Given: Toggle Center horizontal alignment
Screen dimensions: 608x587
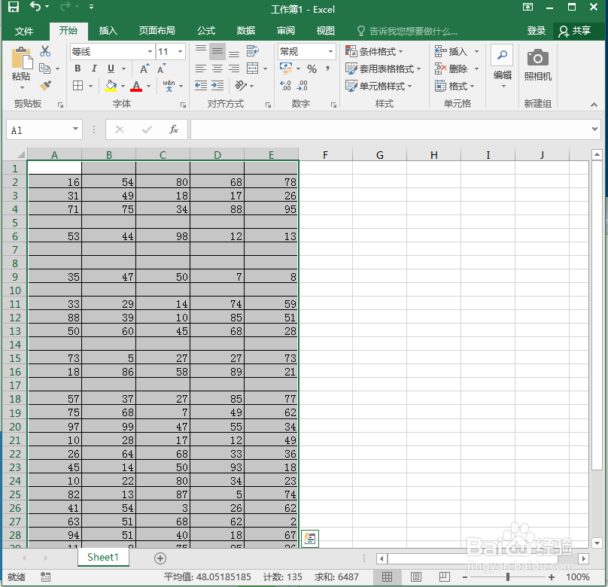Looking at the screenshot, I should (217, 68).
